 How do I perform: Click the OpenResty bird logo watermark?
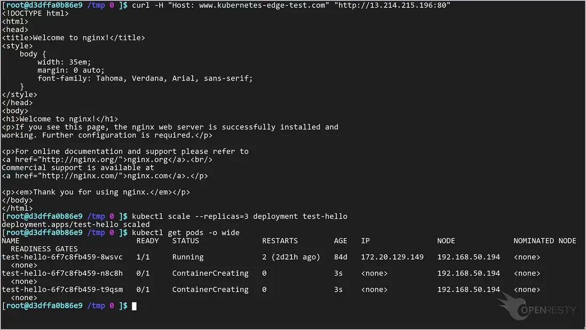tap(513, 307)
